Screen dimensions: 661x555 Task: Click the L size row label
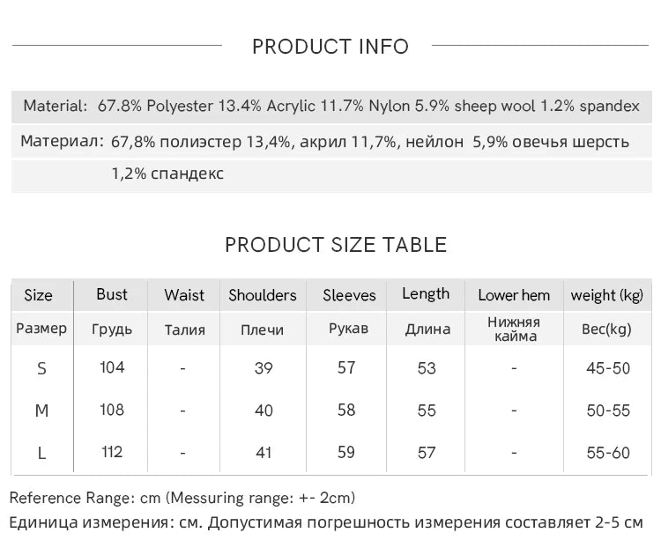tap(41, 453)
